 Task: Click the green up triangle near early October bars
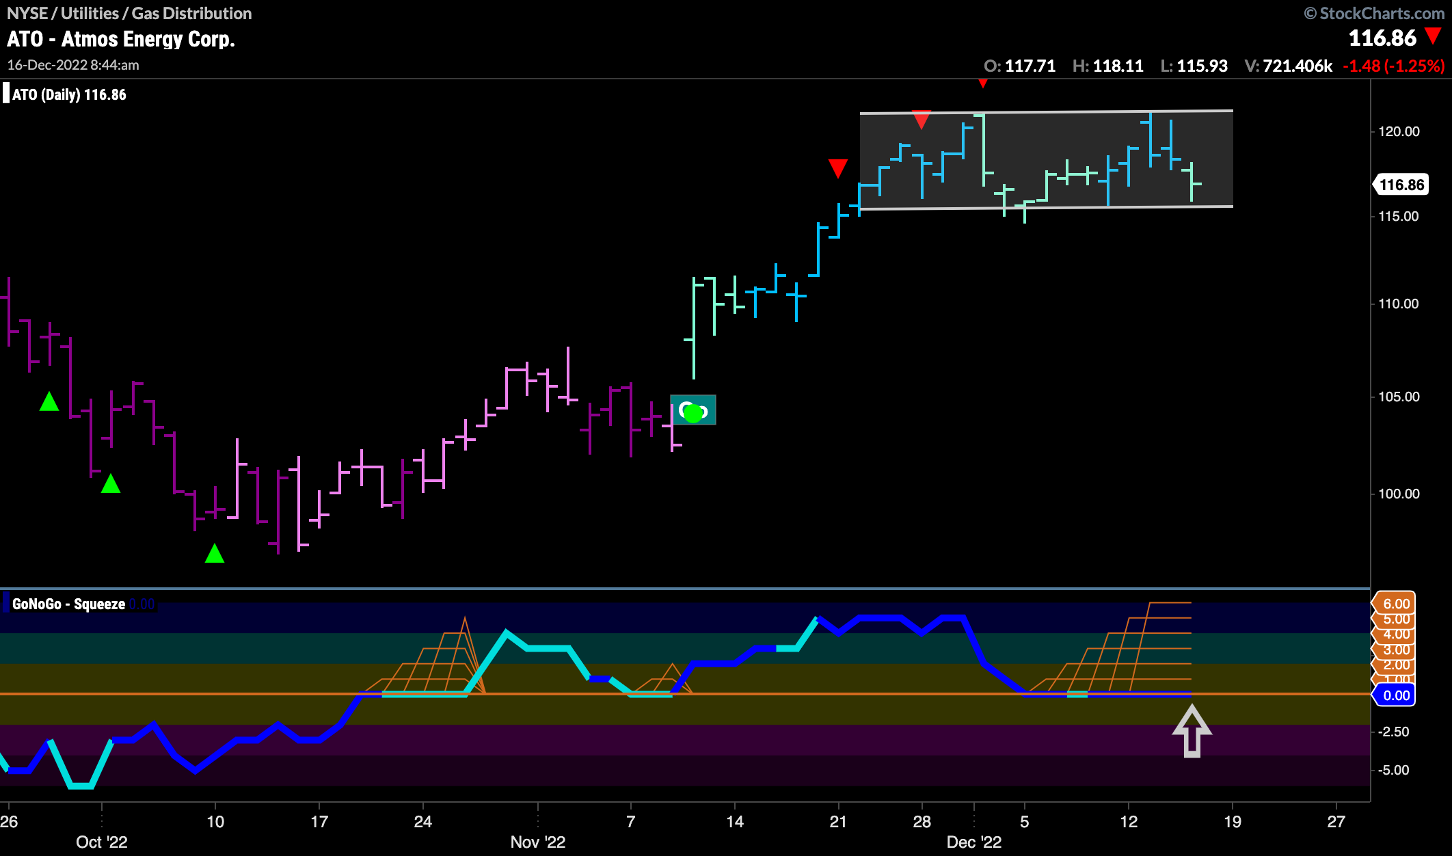tap(111, 484)
